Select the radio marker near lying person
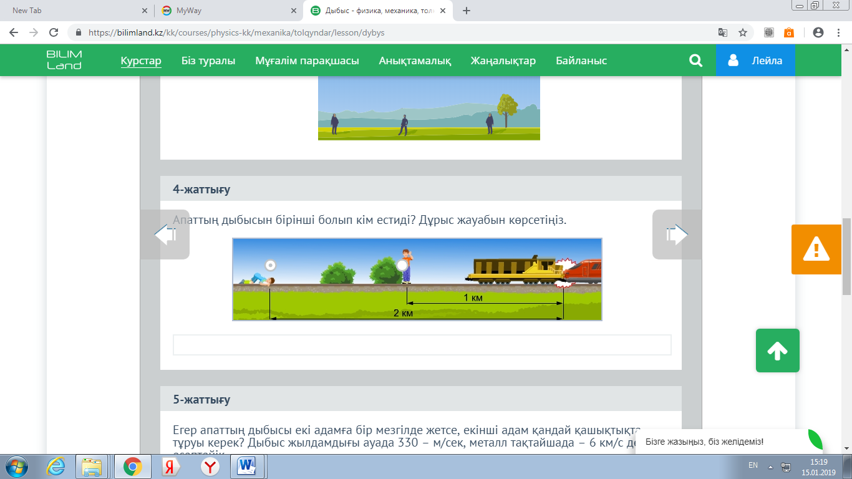The image size is (852, 479). pyautogui.click(x=270, y=264)
